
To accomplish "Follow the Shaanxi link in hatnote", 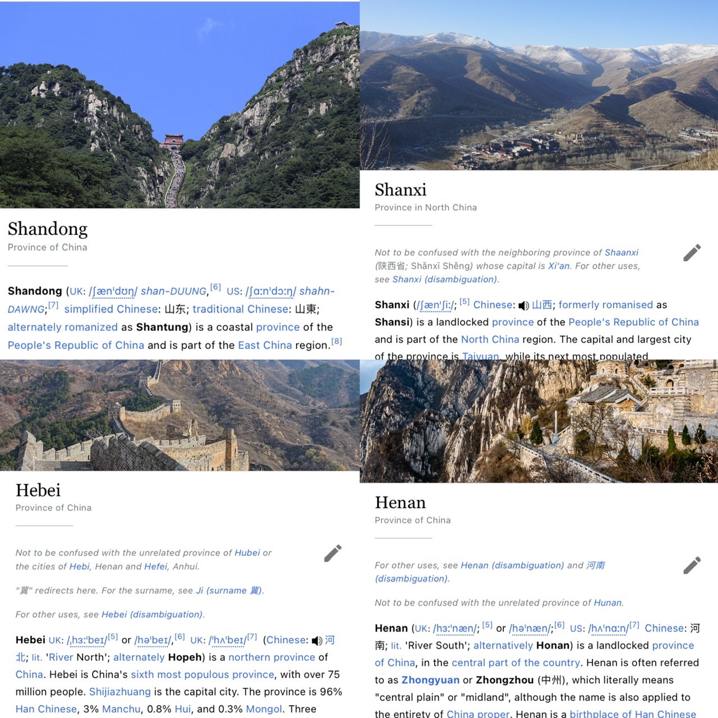I will point(622,252).
